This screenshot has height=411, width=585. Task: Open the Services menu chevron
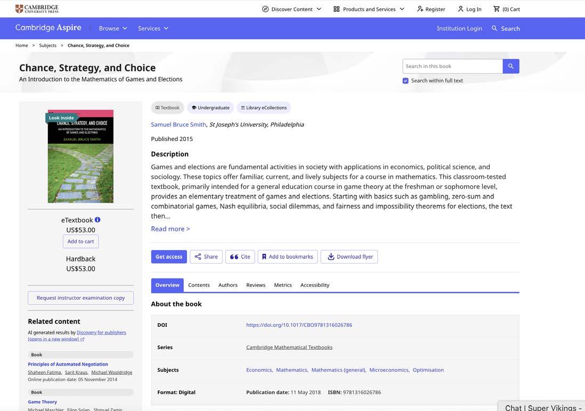tap(166, 28)
